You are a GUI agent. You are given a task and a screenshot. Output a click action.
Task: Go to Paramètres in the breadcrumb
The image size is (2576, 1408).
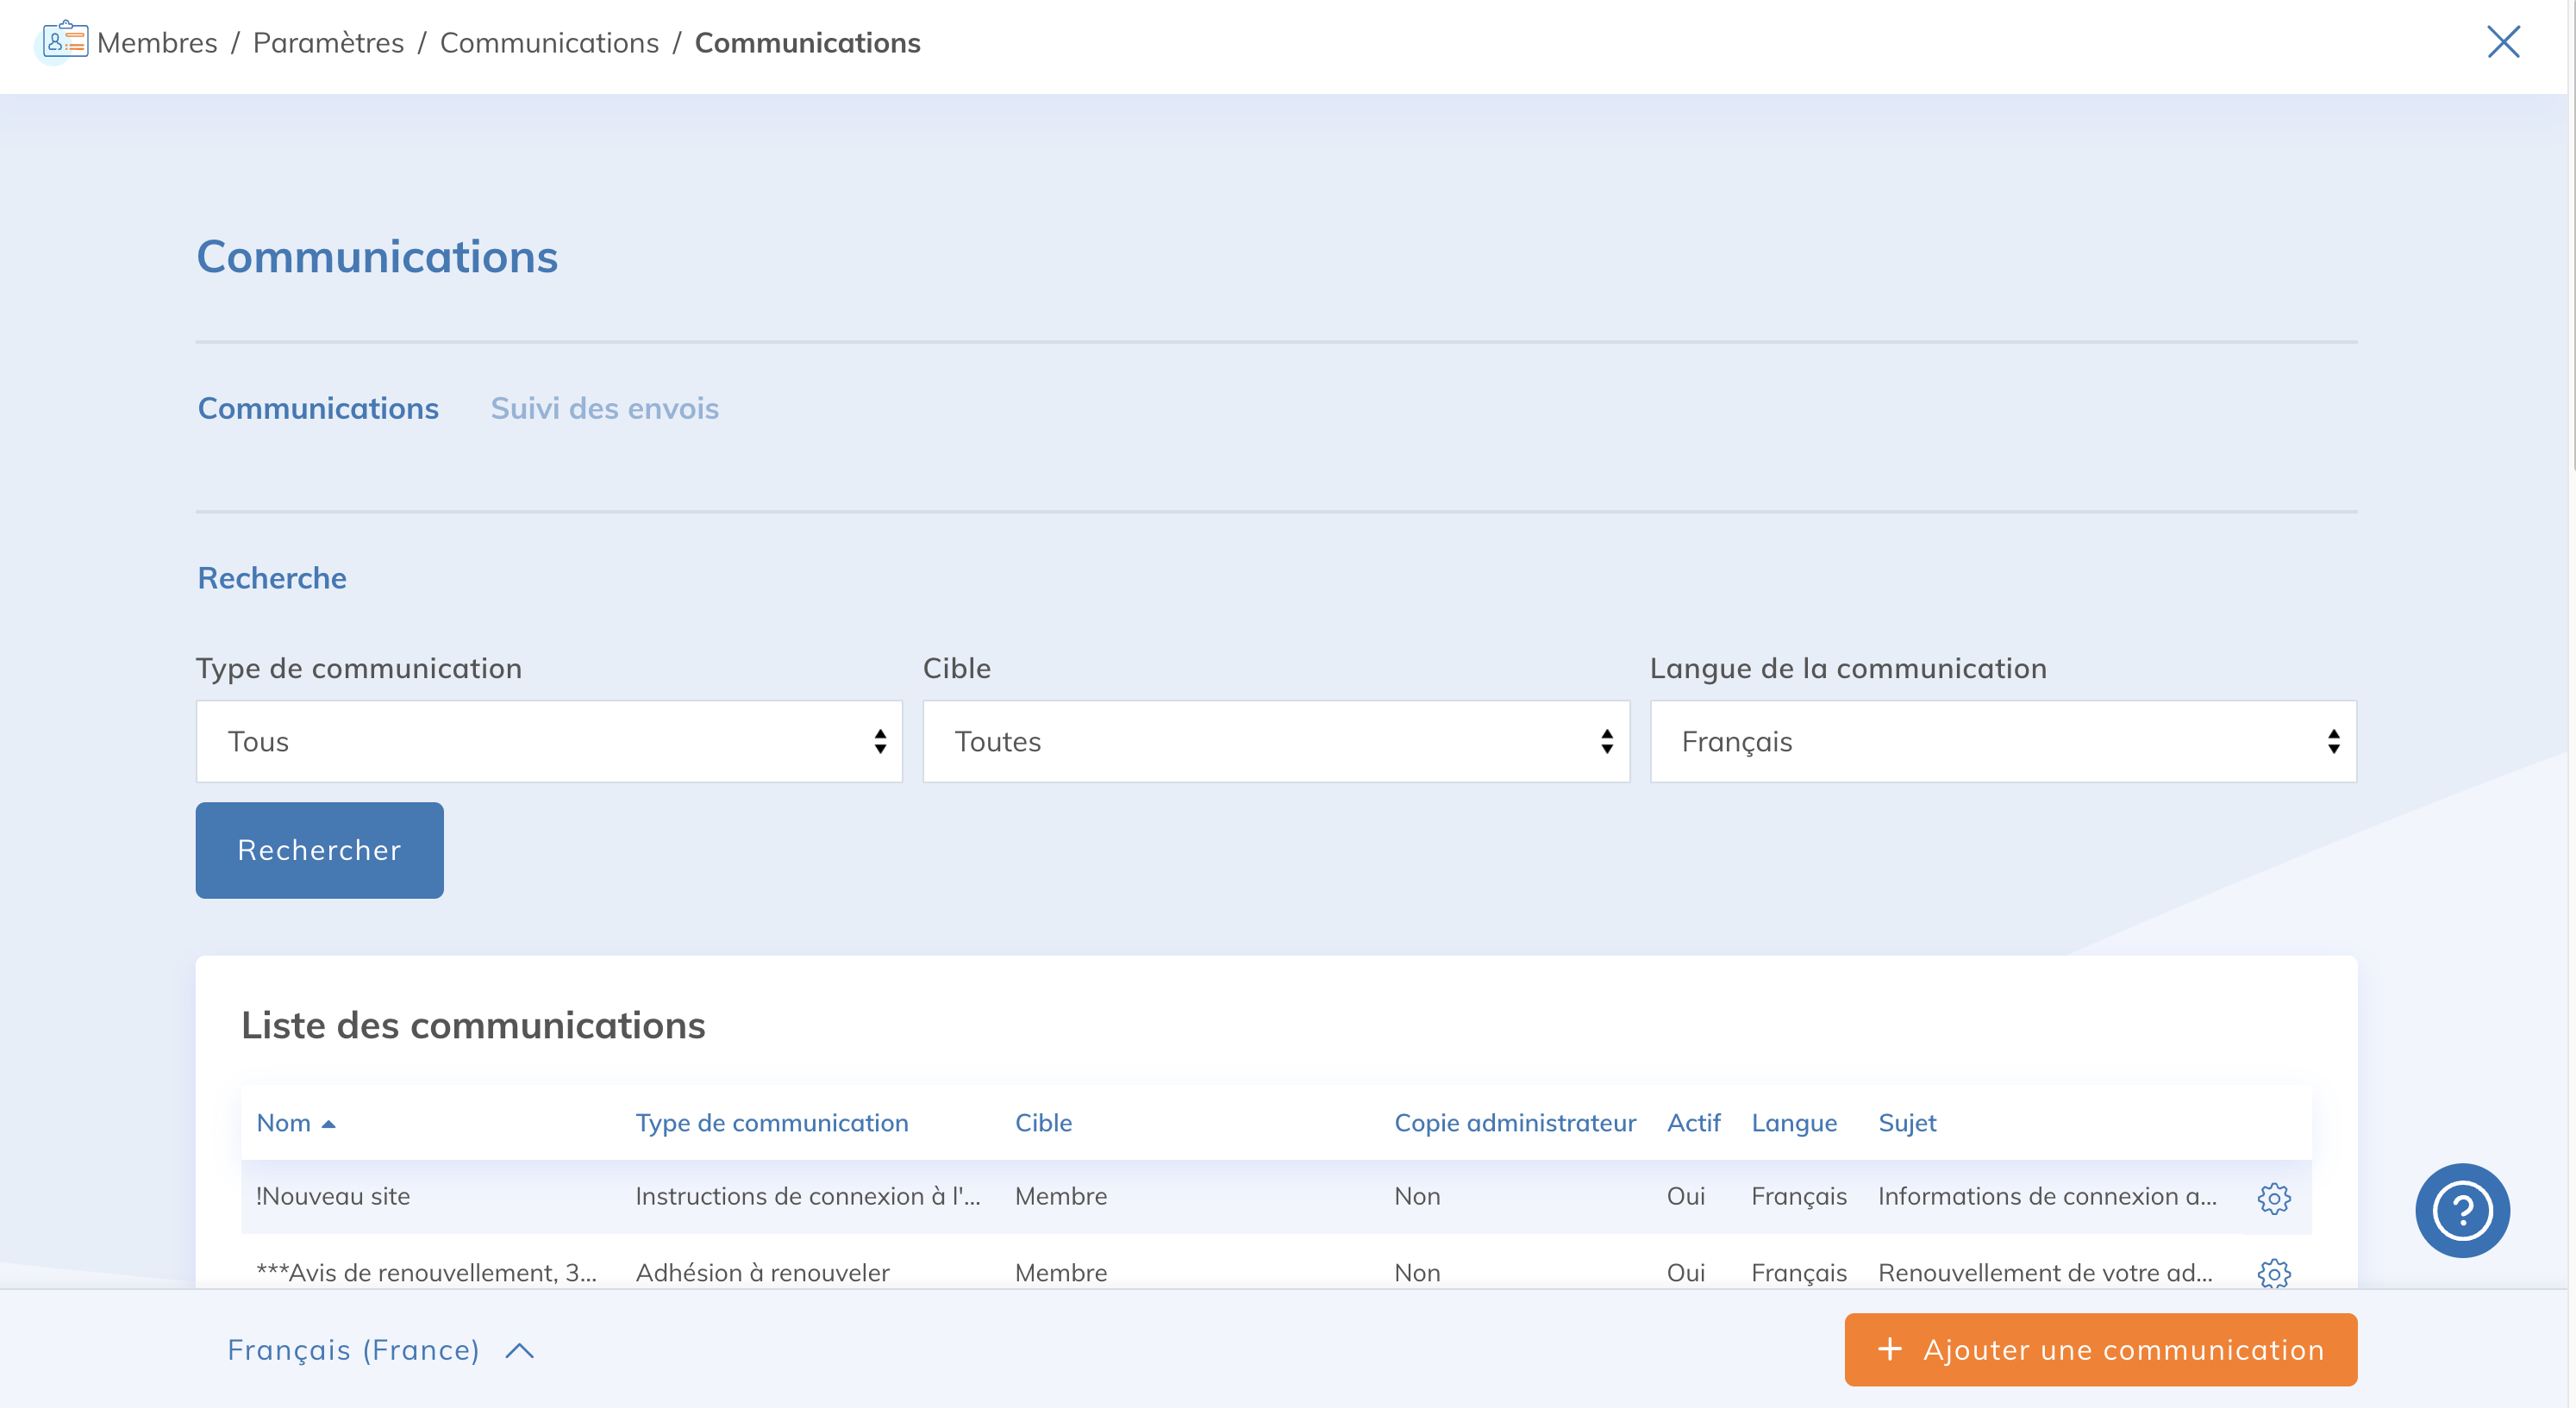(x=328, y=43)
